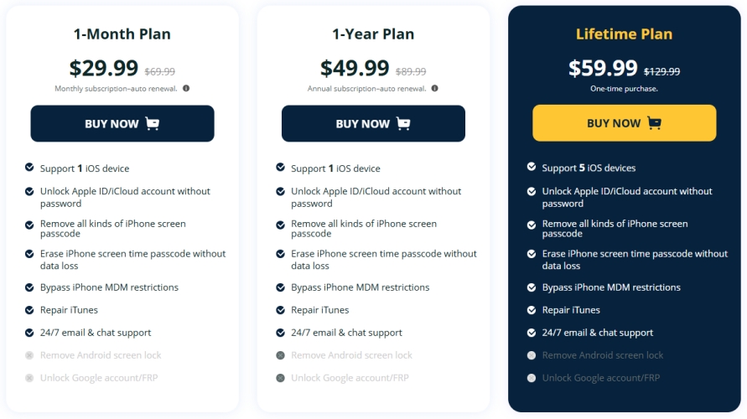Click checkmark beside 1-Year 'Bypass iPhone MDM restrictions'
The width and height of the screenshot is (747, 419).
[x=281, y=287]
